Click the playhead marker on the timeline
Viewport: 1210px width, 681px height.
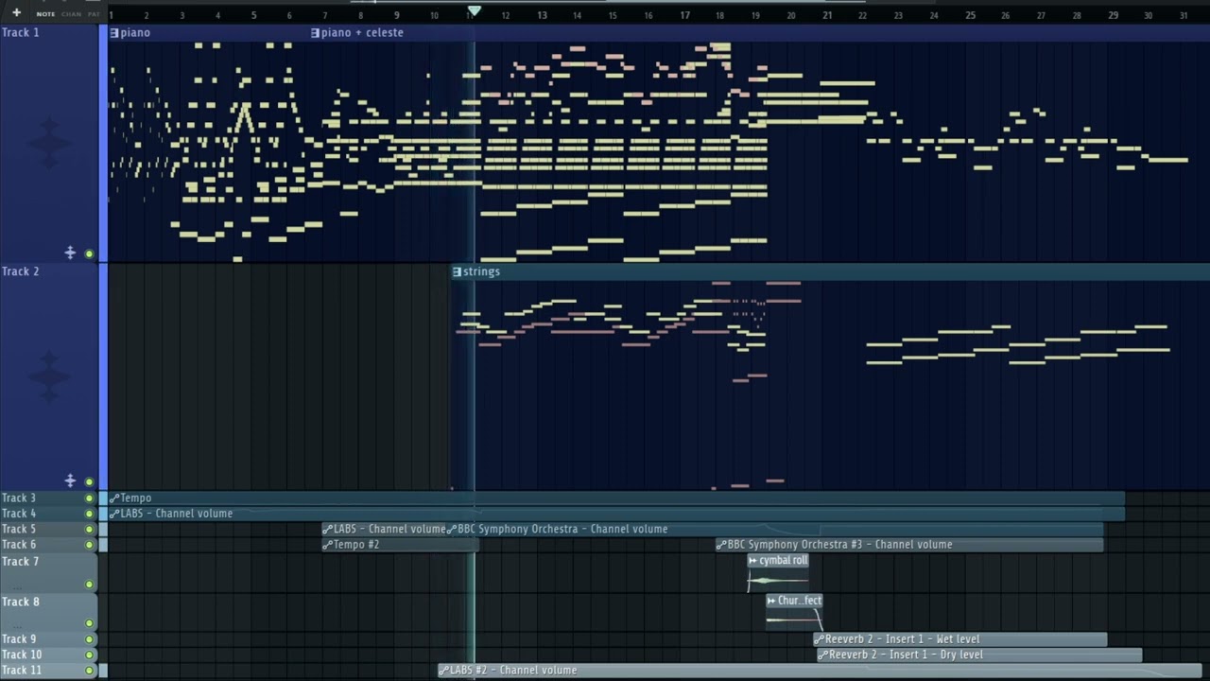pyautogui.click(x=475, y=11)
